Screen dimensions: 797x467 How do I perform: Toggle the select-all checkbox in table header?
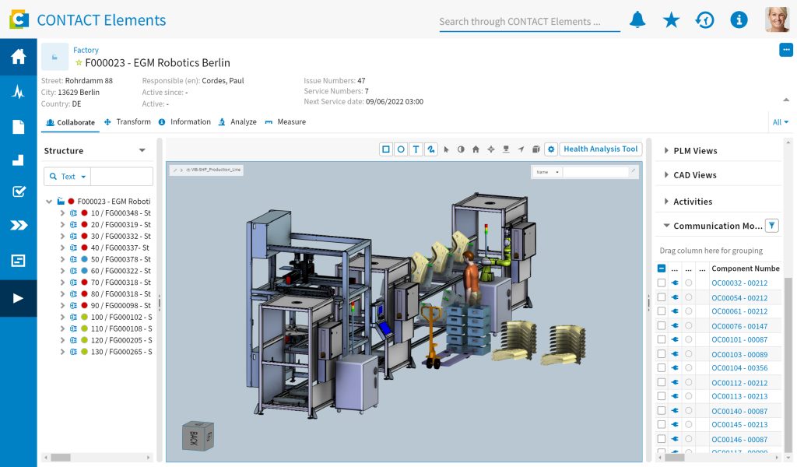pos(662,269)
